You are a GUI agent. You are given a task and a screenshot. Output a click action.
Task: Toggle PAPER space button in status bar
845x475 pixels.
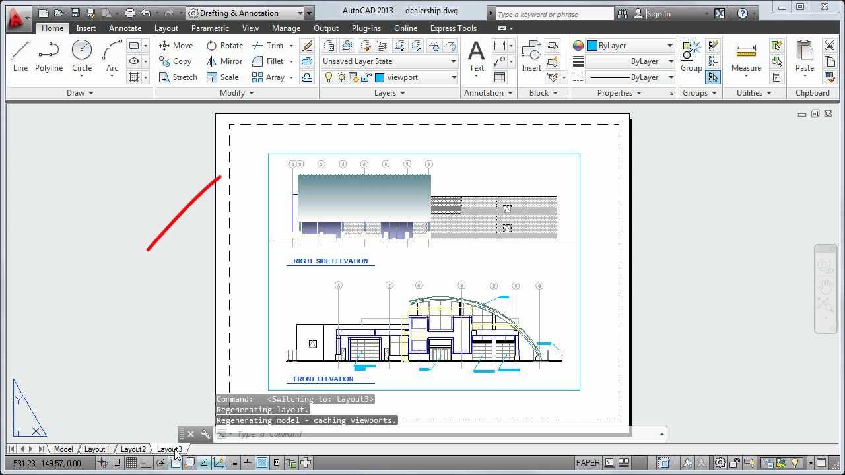pos(588,463)
